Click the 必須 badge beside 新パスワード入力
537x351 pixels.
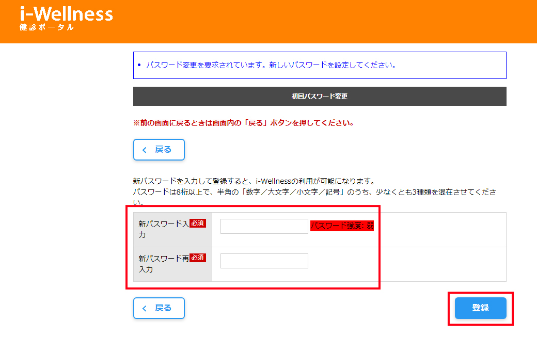198,224
